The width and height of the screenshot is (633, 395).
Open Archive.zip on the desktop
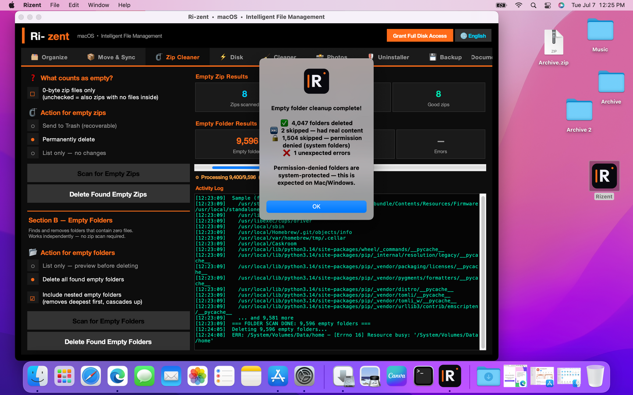click(554, 47)
